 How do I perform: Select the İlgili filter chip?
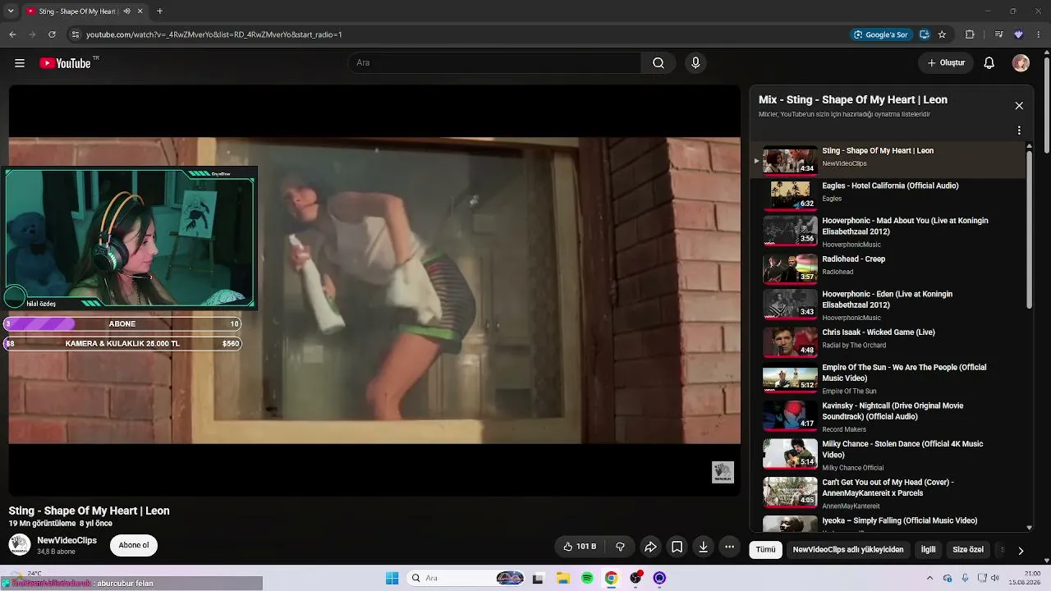[x=928, y=550]
